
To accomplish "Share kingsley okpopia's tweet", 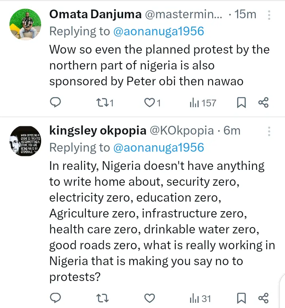I will pos(264,298).
